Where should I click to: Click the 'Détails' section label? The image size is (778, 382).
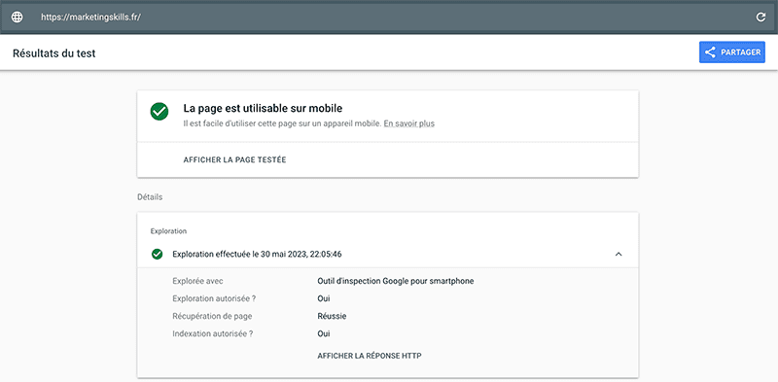[150, 197]
